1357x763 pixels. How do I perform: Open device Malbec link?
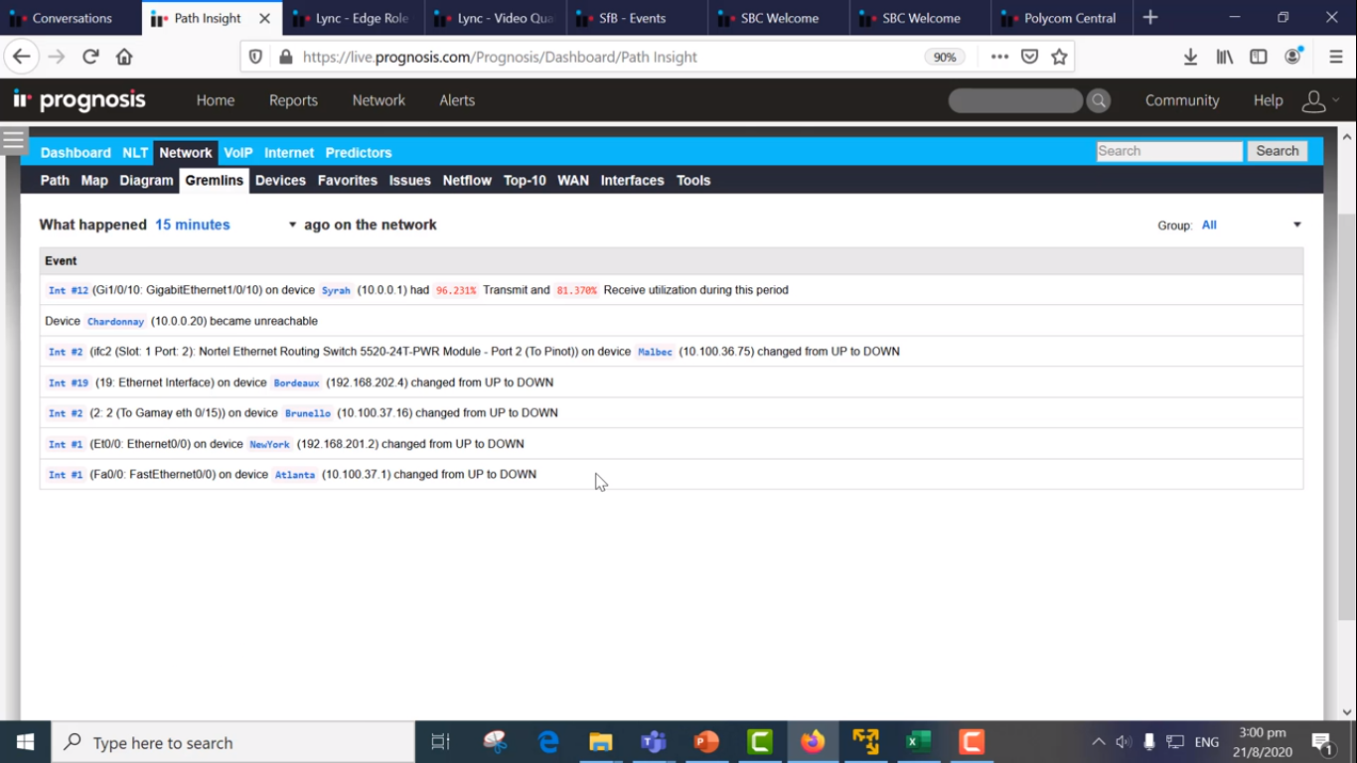[655, 352]
